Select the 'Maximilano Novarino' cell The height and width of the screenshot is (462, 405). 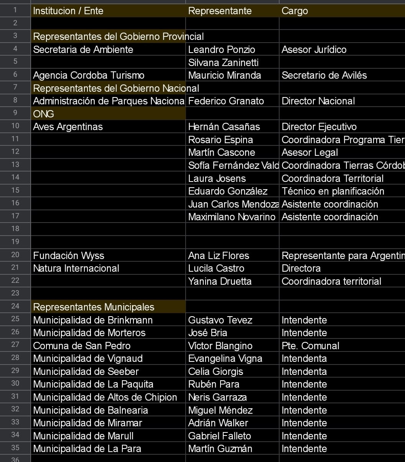(x=232, y=217)
